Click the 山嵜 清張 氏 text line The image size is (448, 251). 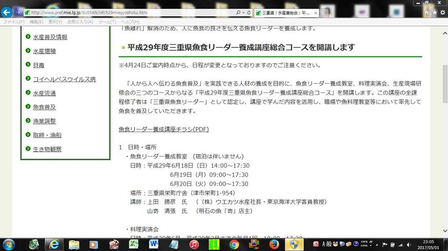(x=200, y=211)
